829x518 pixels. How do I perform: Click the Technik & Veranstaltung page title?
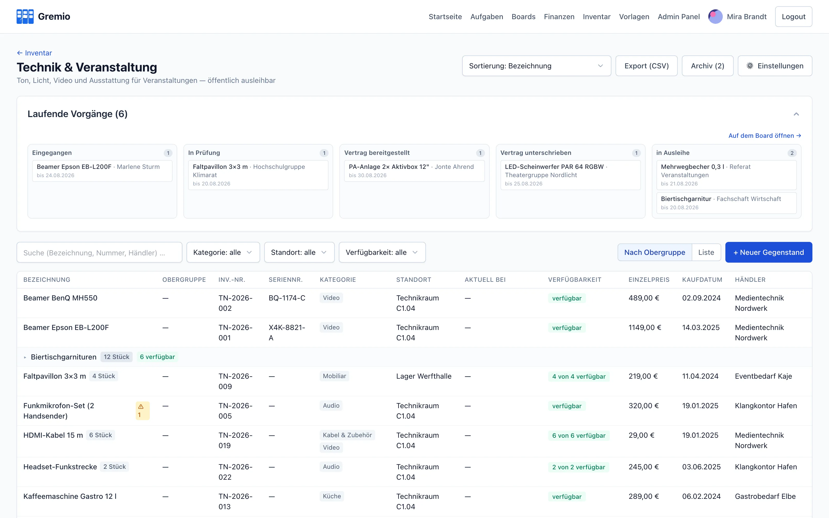(x=87, y=68)
